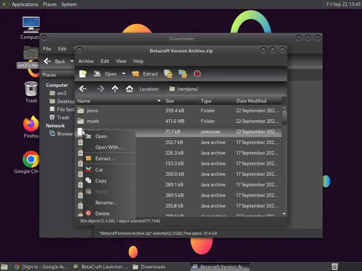Viewport: 362px width, 271px height.
Task: Select the jsons folder row
Action: [179, 110]
